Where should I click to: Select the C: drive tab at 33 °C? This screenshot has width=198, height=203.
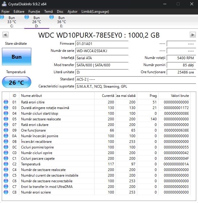pos(12,22)
